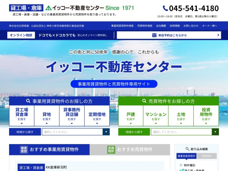Click the phone icon beside 045-541-4180
Screen dimensions: 228x171
(165, 8)
